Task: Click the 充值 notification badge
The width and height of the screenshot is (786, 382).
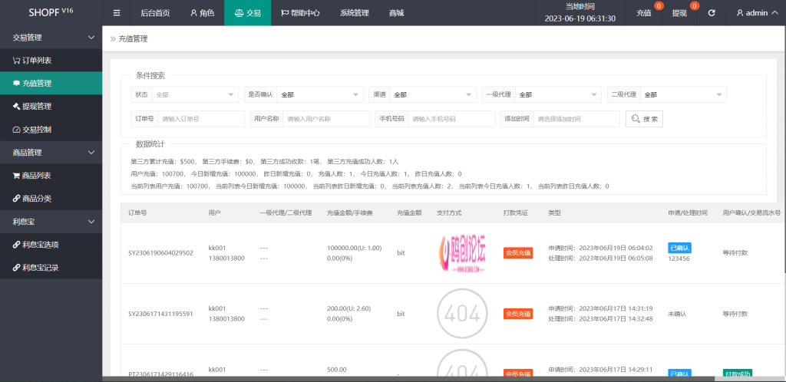Action: pos(659,6)
